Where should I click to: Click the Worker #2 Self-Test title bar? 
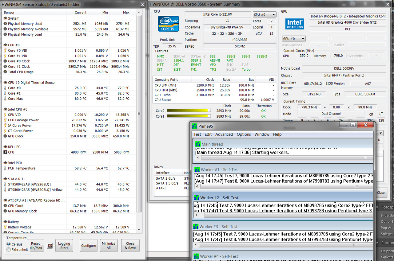tap(283, 198)
